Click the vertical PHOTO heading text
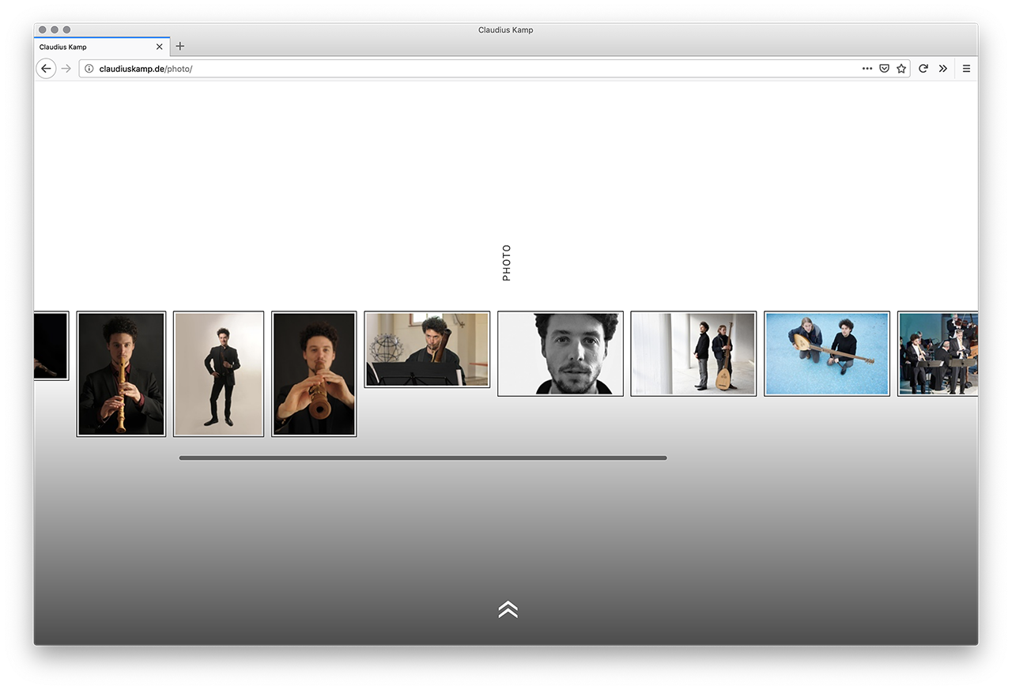Viewport: 1012px width, 690px height. [x=507, y=262]
